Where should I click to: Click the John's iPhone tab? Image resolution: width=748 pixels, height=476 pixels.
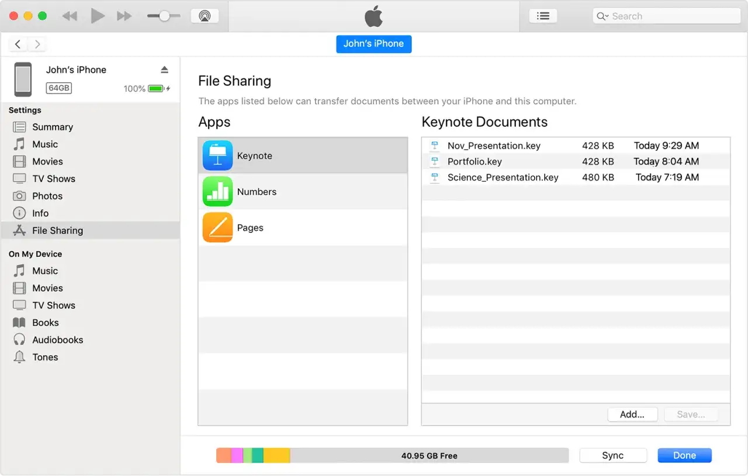pos(373,44)
